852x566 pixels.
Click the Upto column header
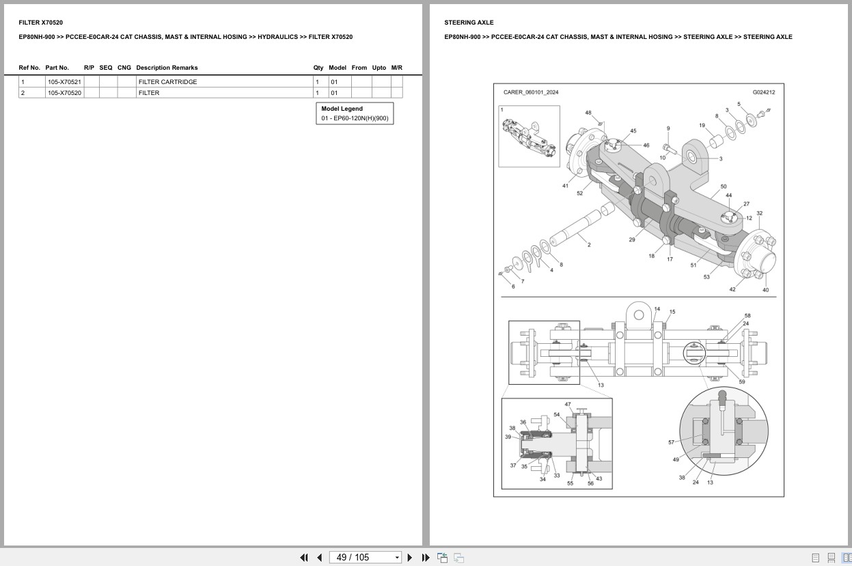pyautogui.click(x=379, y=68)
